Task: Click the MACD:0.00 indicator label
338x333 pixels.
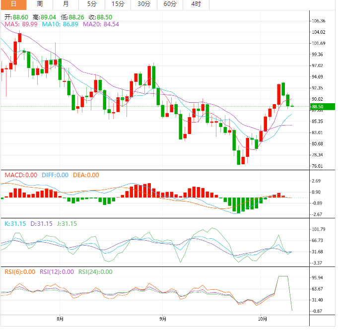Action: pos(21,175)
